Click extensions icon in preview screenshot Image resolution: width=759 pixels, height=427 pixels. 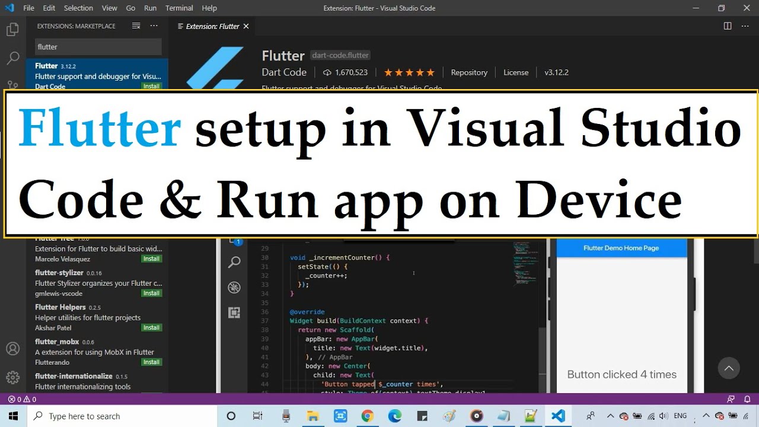click(234, 313)
